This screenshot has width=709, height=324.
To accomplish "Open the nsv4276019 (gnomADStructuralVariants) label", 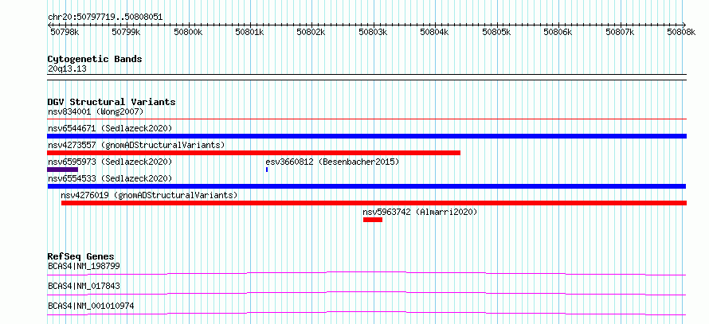I will click(x=149, y=195).
